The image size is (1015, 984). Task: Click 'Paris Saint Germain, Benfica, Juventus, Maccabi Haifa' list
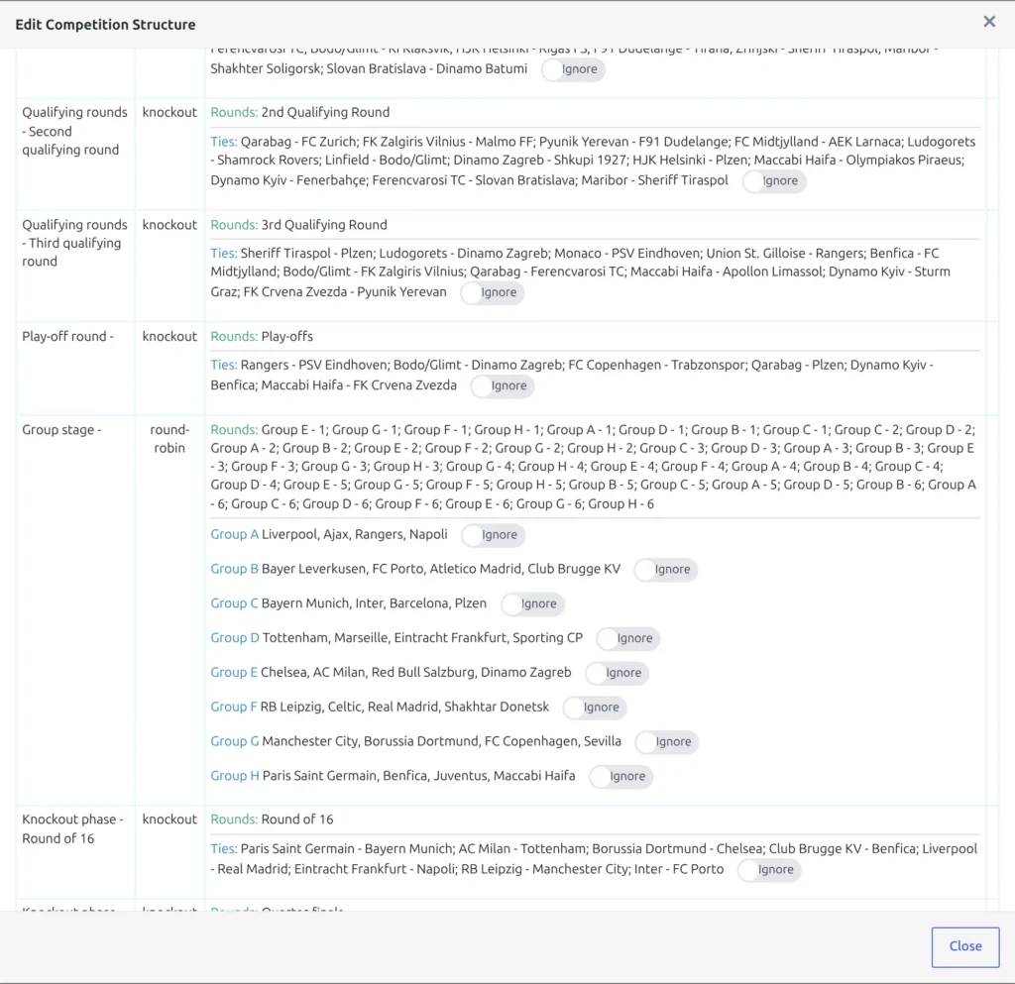click(418, 775)
